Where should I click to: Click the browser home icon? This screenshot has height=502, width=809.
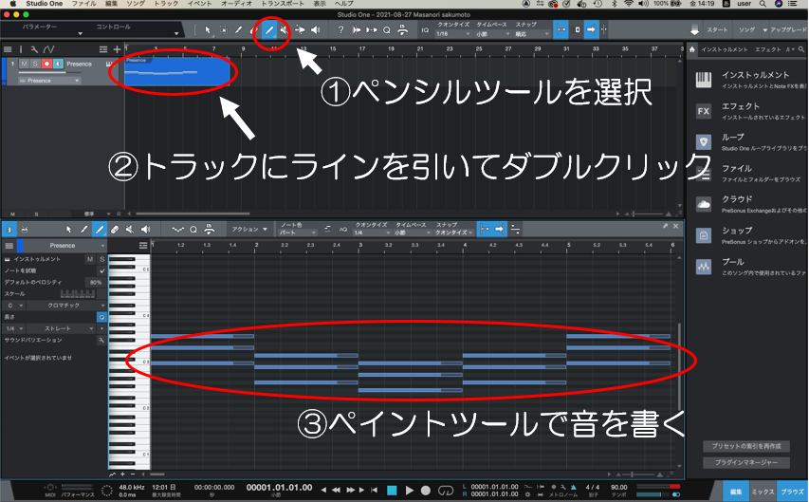pyautogui.click(x=692, y=49)
